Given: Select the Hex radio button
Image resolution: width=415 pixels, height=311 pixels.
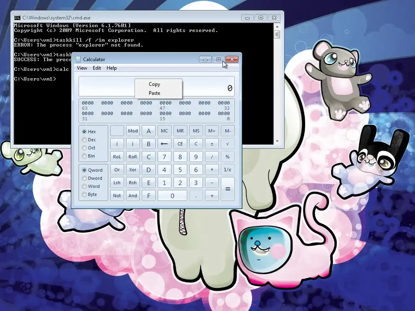Looking at the screenshot, I should point(84,132).
